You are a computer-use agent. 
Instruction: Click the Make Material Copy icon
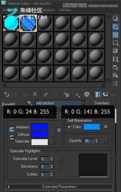(x=45, y=94)
